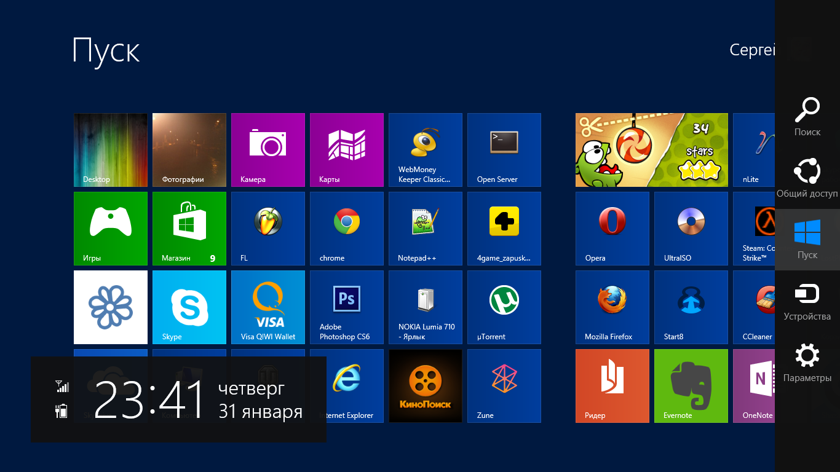This screenshot has height=472, width=840.
Task: Click the Общий доступ share charm
Action: pyautogui.click(x=807, y=178)
